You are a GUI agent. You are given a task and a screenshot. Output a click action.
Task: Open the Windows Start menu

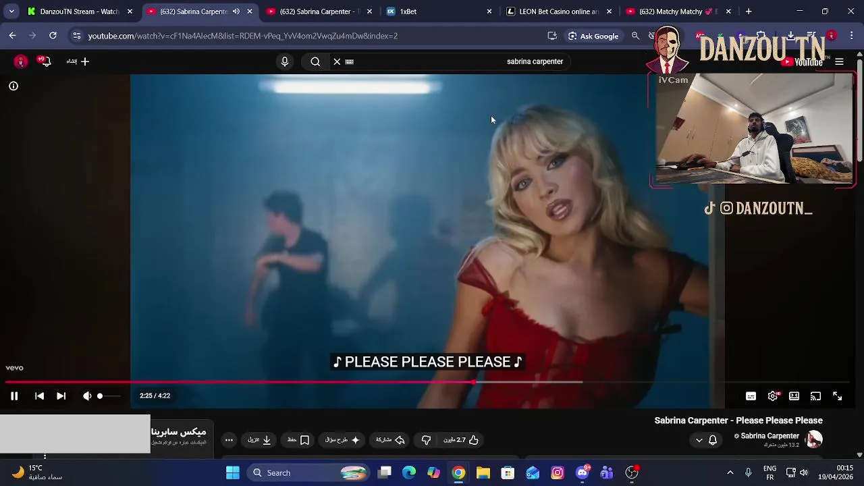click(x=233, y=473)
